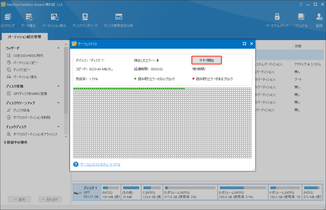Select the (FAT32) 100 MB partition block
This screenshot has height=210, width=326.
[111, 192]
